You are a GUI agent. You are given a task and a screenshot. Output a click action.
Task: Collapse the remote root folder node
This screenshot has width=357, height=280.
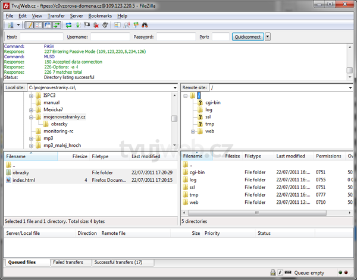coord(185,96)
